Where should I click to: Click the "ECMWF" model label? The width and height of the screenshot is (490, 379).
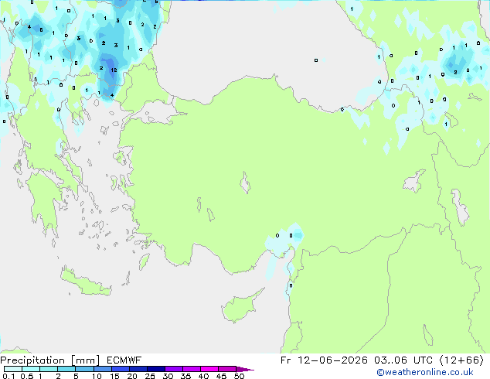[x=124, y=360]
